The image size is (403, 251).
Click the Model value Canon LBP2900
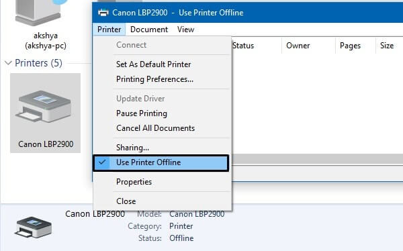point(197,214)
